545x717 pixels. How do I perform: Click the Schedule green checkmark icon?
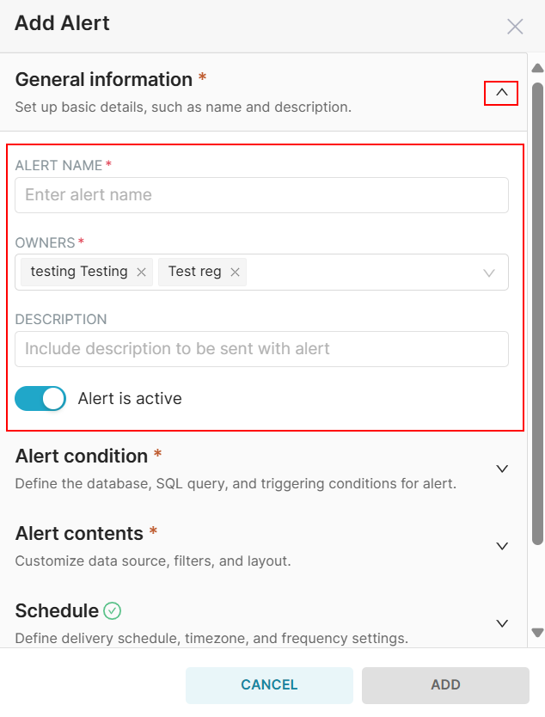coord(113,611)
